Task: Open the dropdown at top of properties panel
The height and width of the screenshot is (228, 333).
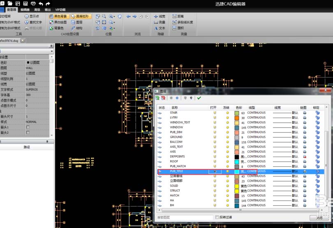Action: pos(52,52)
